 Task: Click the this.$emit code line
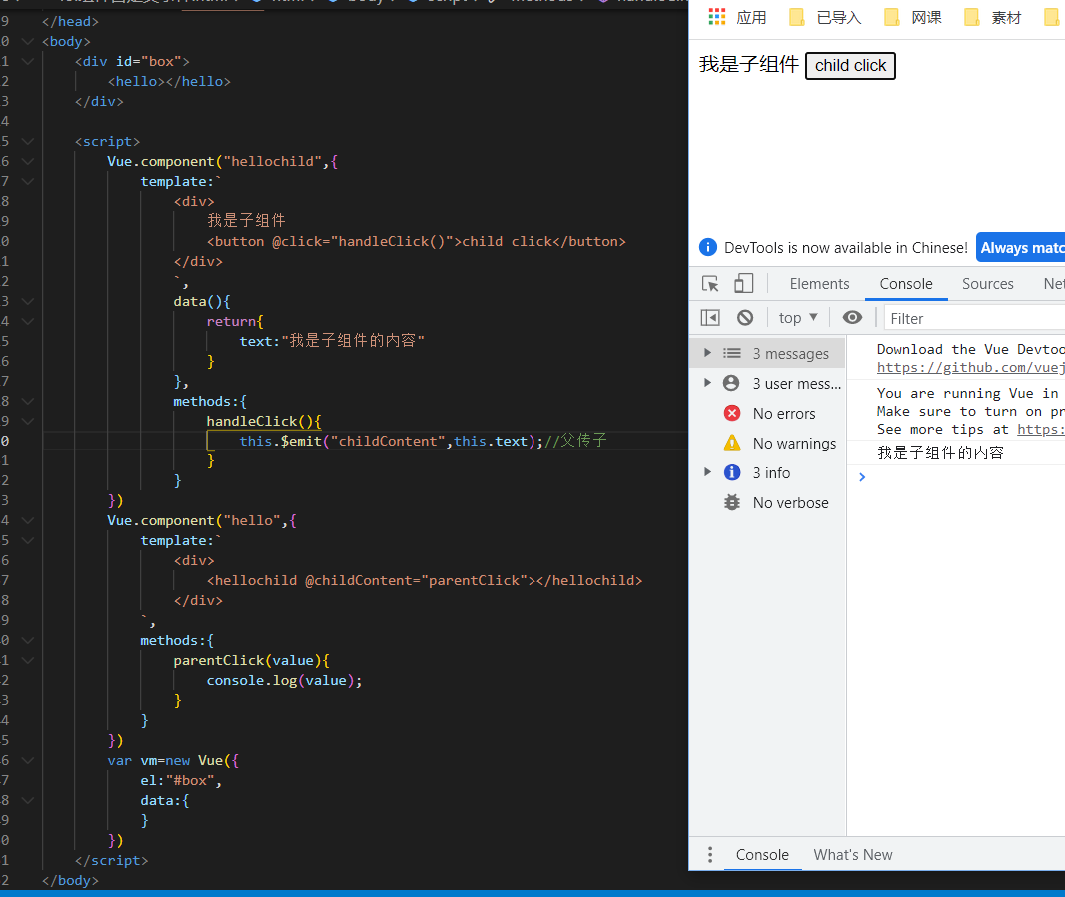pyautogui.click(x=423, y=441)
